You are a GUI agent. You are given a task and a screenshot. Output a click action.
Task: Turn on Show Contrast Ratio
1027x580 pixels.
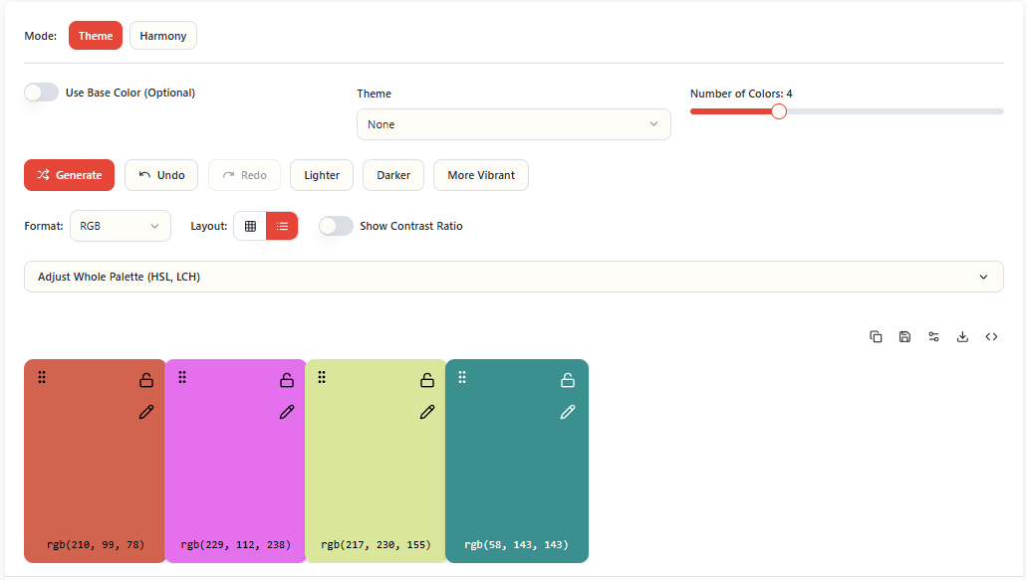click(336, 226)
